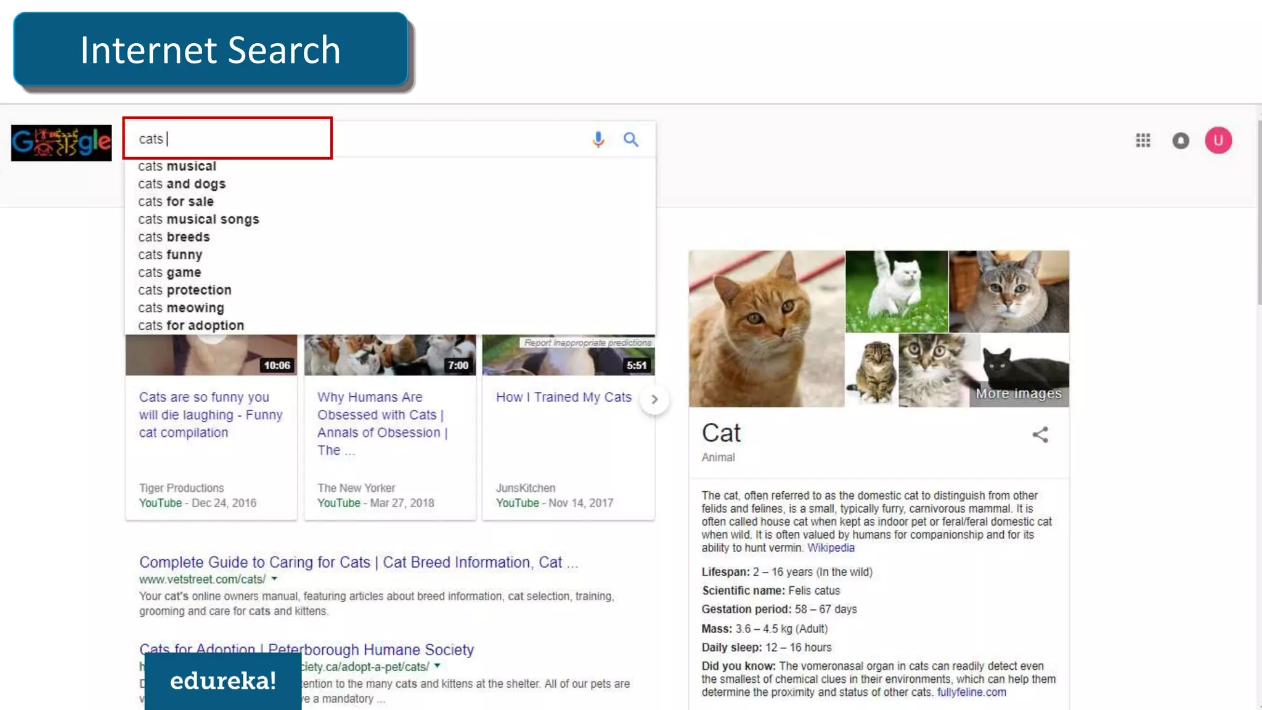Open the fullyfeline.com source link
The height and width of the screenshot is (710, 1262).
(x=971, y=692)
